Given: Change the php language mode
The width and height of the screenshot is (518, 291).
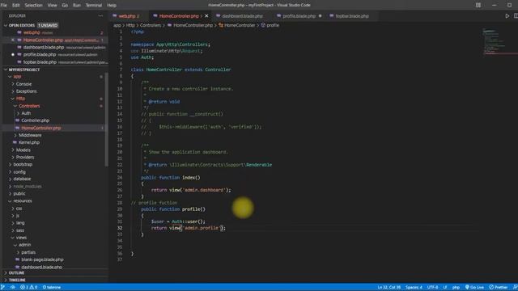Looking at the screenshot, I should click(456, 287).
